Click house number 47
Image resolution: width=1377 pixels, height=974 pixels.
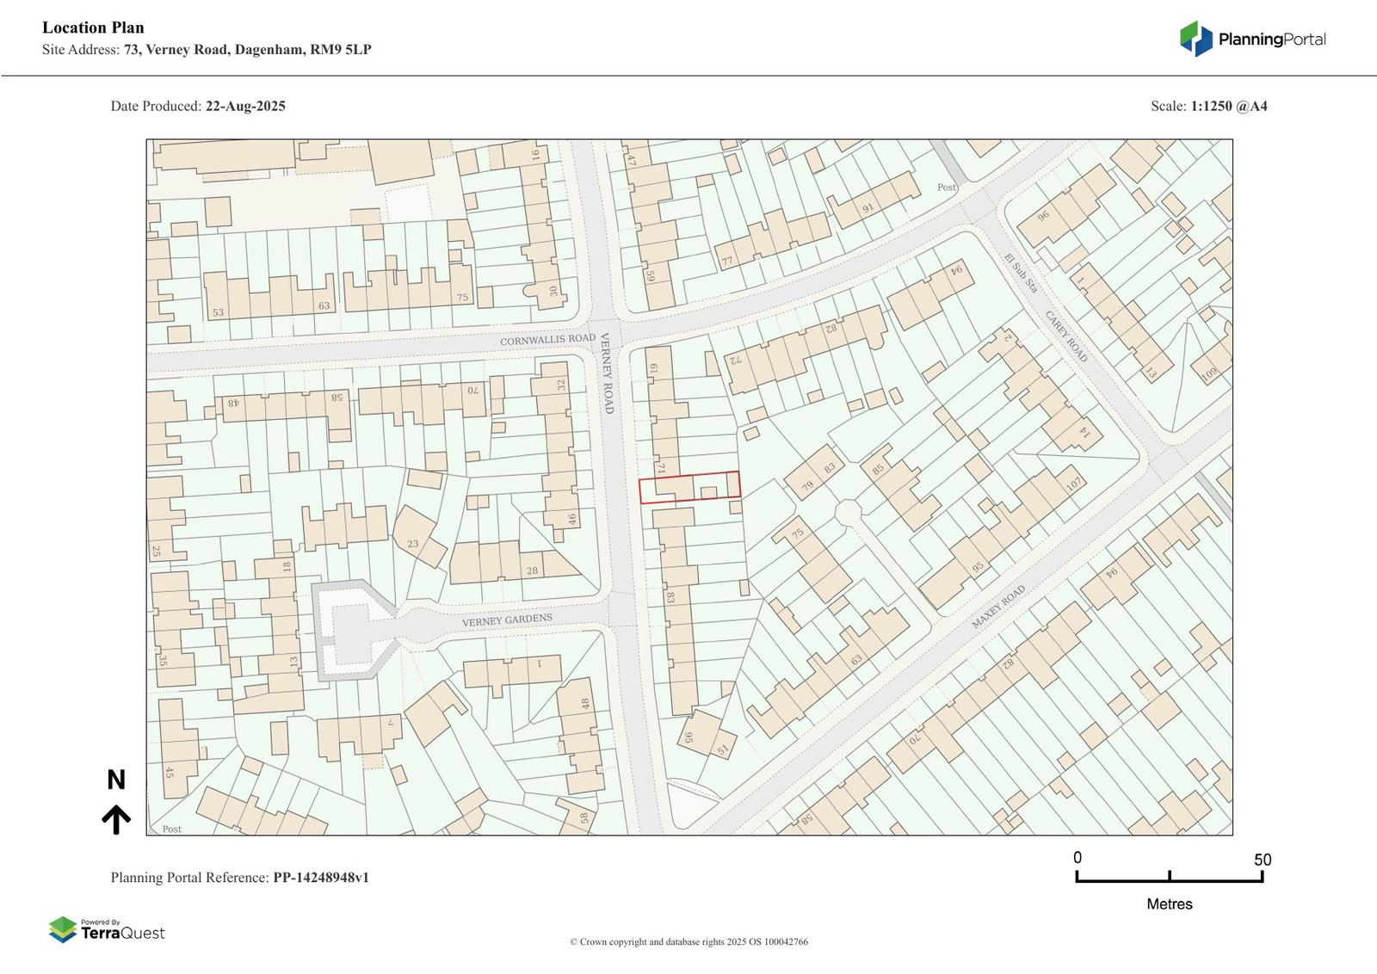(x=631, y=159)
